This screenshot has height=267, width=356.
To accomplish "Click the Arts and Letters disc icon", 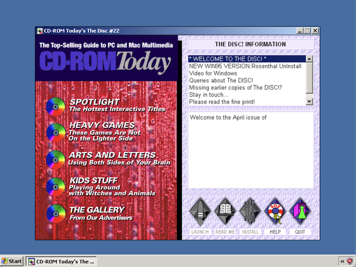I will pos(56,160).
